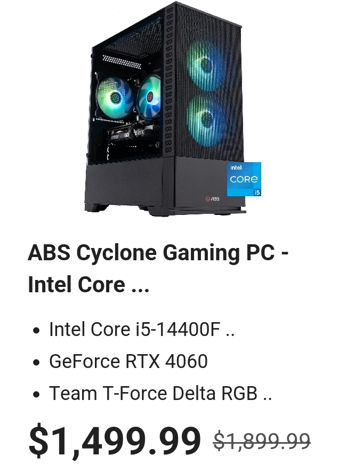Select the Intel Core i5-14400F bullet text
Viewport: 346px width, 464px height.
[x=135, y=329]
